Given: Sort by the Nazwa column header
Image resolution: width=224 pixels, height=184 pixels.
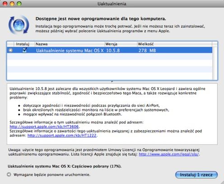Looking at the screenshot, I should coord(70,44).
